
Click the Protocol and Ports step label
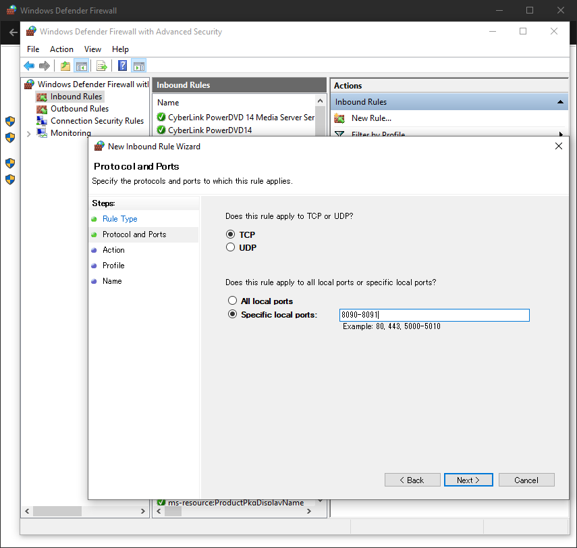[134, 234]
